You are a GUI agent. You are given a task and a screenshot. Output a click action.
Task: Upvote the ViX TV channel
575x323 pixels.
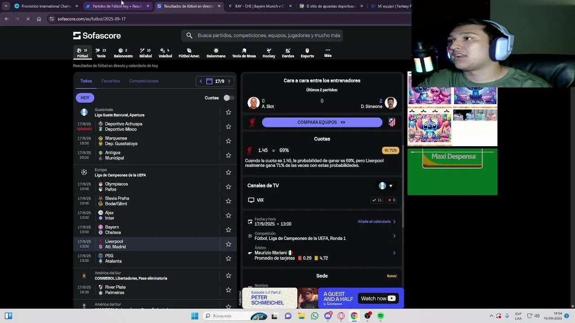point(377,200)
